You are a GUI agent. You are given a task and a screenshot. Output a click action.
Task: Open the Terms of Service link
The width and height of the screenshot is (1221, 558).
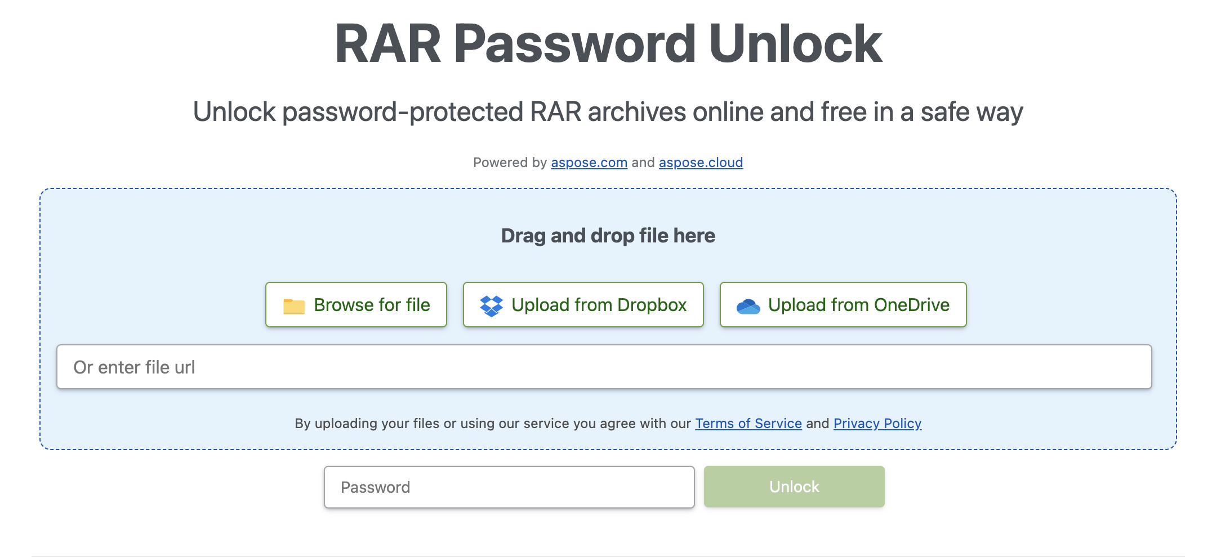pos(748,424)
